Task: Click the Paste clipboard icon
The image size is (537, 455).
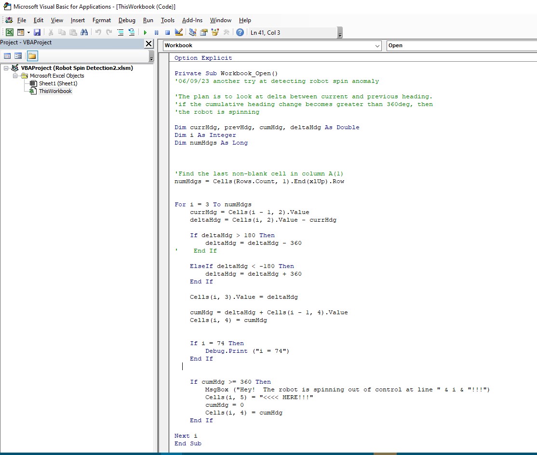Action: (x=73, y=32)
